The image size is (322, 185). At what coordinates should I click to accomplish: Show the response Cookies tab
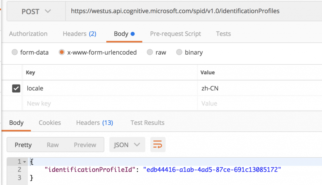click(x=50, y=123)
